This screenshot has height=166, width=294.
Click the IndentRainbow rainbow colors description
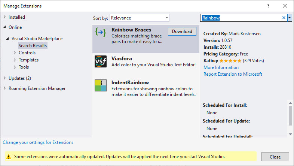pos(154,91)
